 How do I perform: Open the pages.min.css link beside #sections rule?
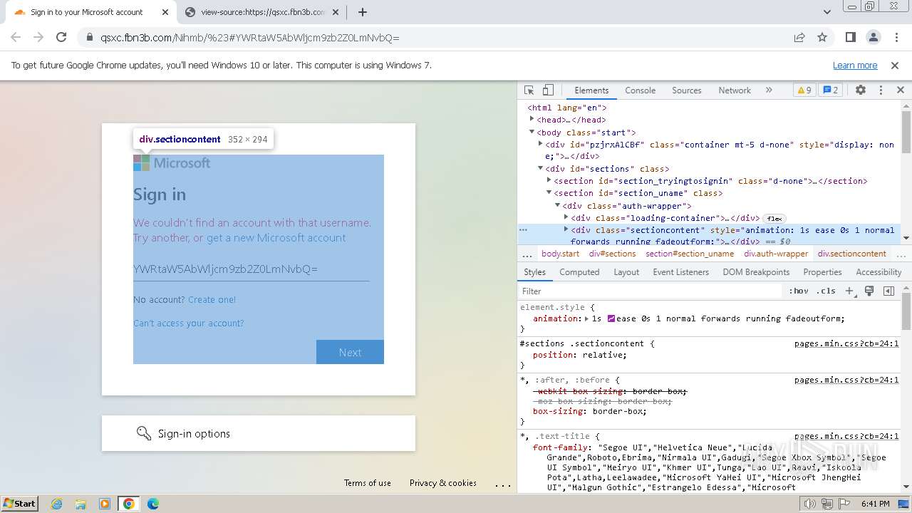[x=846, y=343]
